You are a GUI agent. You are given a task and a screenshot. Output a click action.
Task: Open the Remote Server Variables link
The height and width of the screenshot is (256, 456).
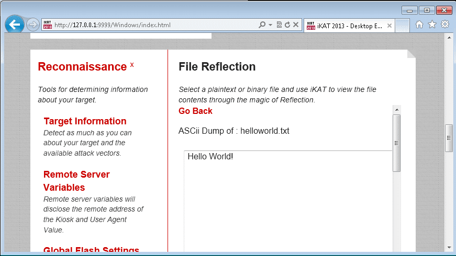click(76, 181)
